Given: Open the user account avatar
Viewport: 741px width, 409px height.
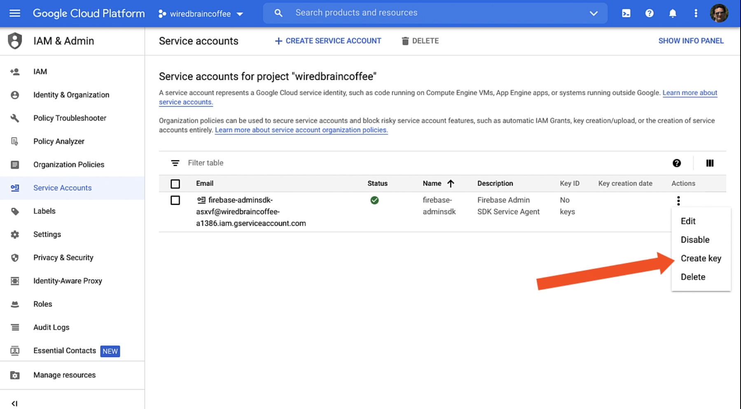Looking at the screenshot, I should coord(719,13).
